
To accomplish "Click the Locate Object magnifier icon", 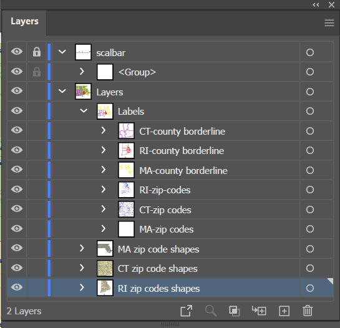I will tap(211, 311).
